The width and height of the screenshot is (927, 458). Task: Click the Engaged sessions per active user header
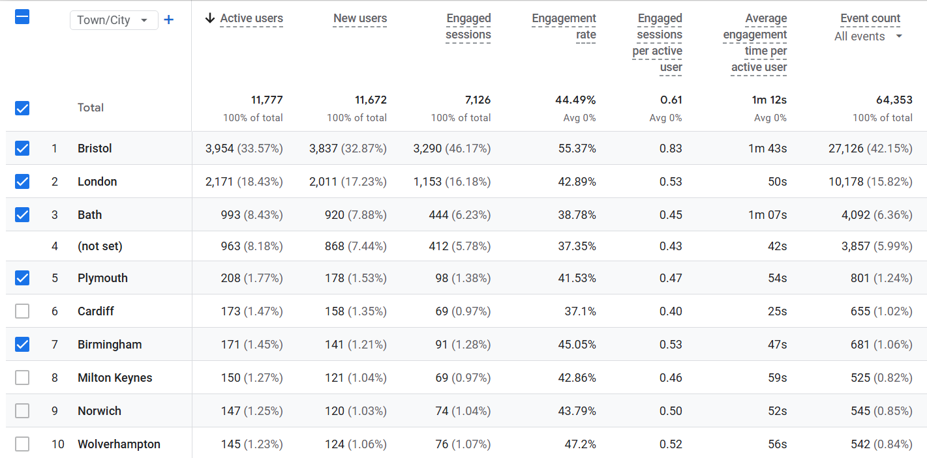(x=658, y=43)
